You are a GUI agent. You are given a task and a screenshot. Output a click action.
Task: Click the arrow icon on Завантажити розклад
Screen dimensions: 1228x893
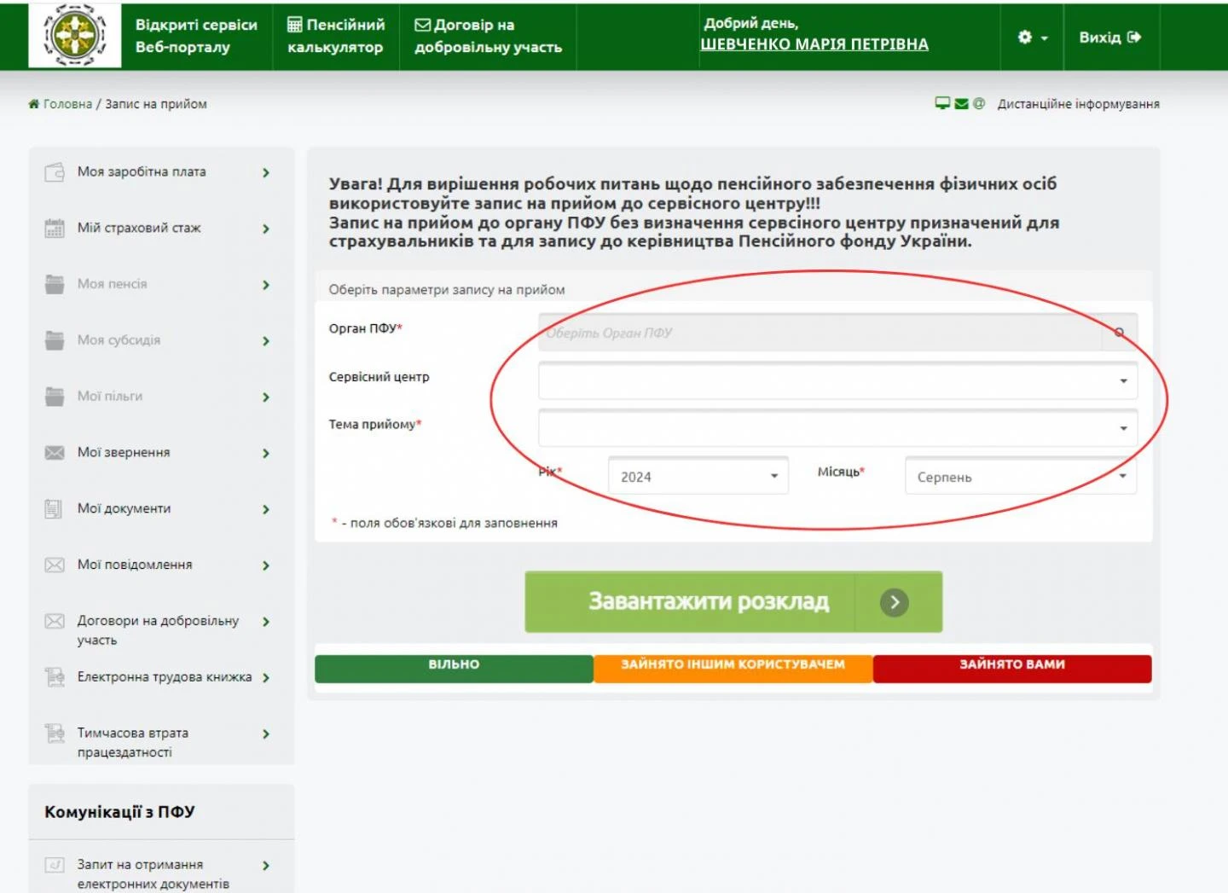click(894, 602)
